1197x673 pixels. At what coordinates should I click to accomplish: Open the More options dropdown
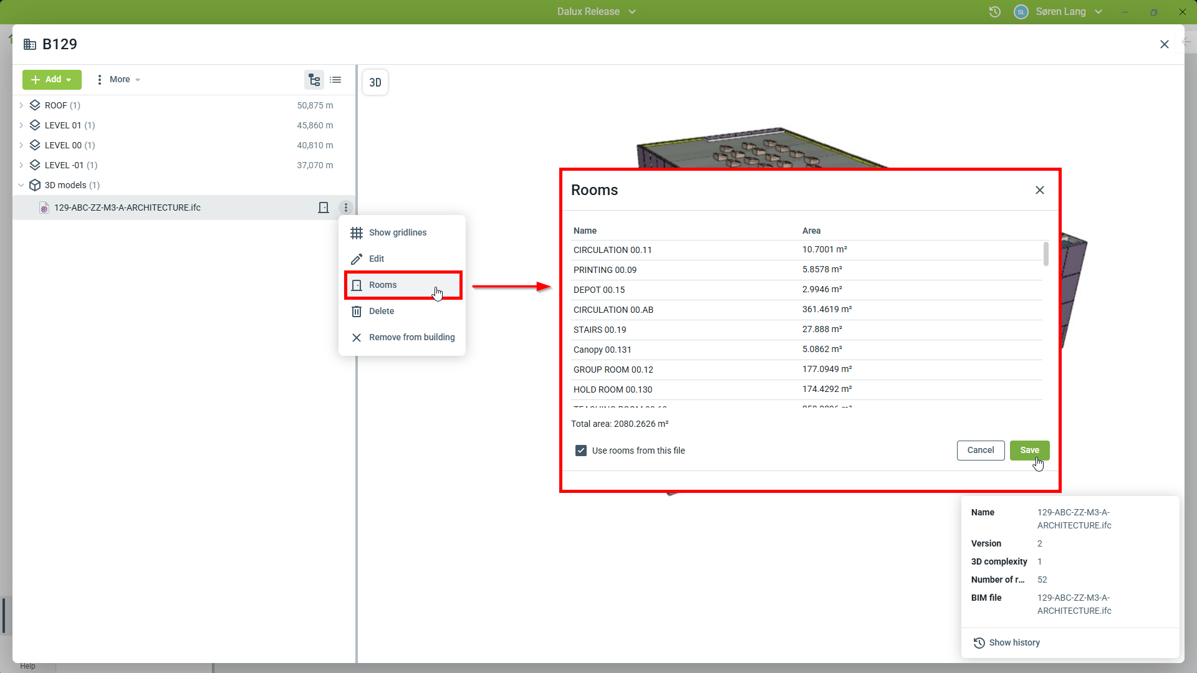click(x=118, y=80)
